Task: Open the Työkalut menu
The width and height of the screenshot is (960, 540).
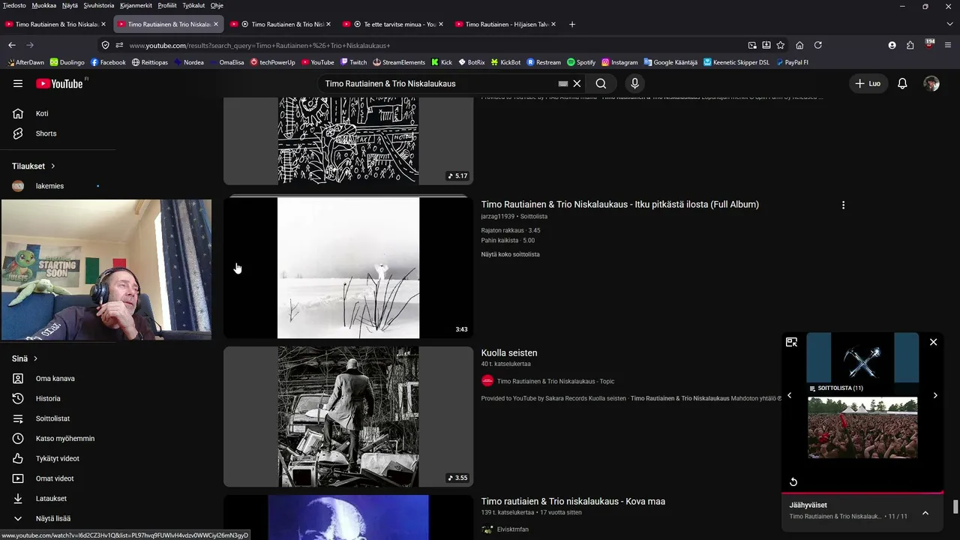Action: [x=193, y=5]
